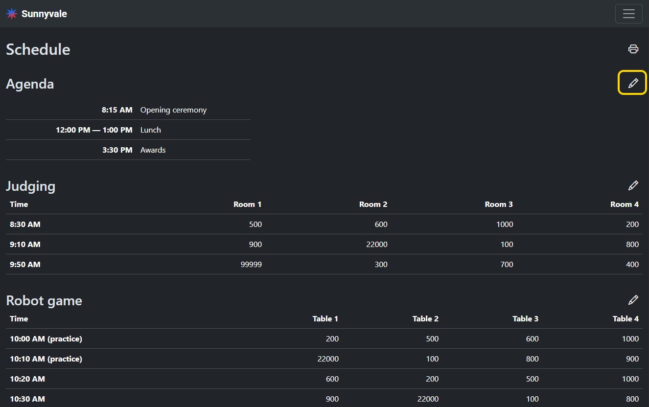Select the Opening ceremony agenda entry
The height and width of the screenshot is (407, 649).
173,110
